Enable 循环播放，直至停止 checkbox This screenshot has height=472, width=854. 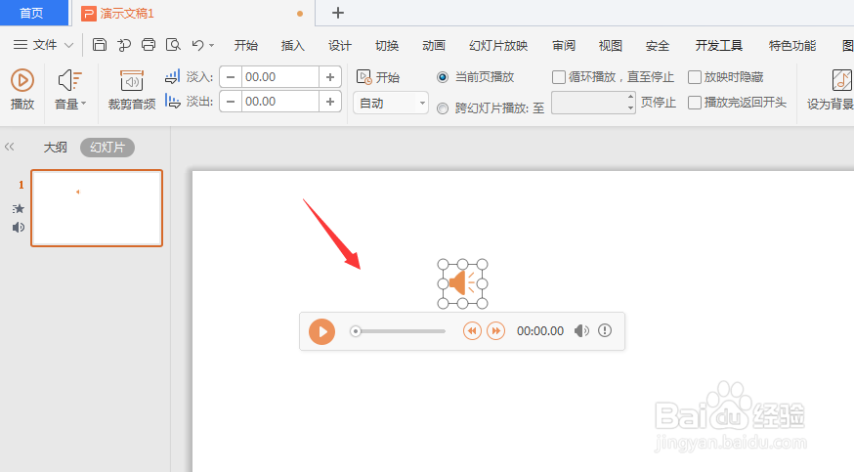click(x=559, y=77)
